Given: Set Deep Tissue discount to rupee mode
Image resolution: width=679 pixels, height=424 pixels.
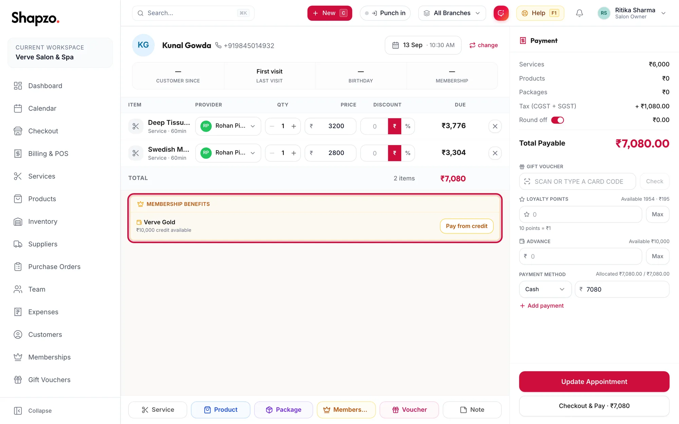Looking at the screenshot, I should point(394,126).
